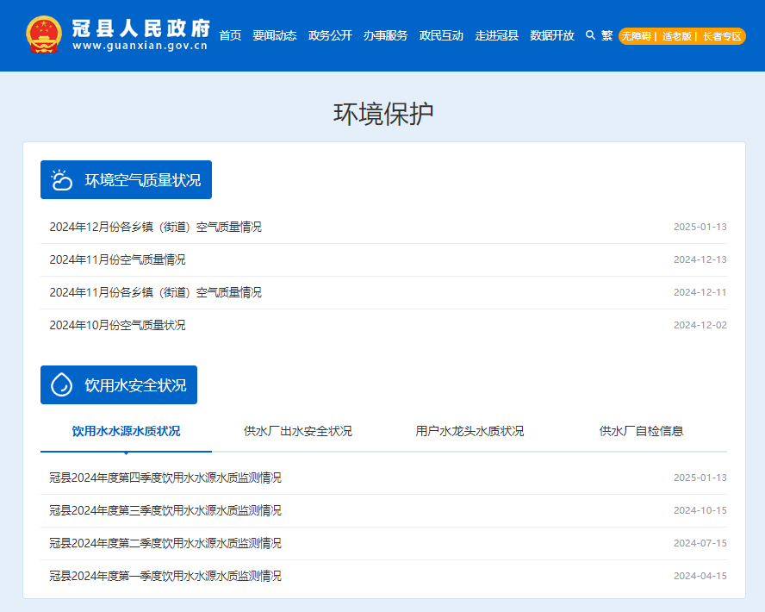
Task: Click date 2024-12-11
Action: coord(700,292)
